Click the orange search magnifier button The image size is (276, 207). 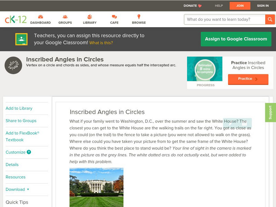point(270,19)
